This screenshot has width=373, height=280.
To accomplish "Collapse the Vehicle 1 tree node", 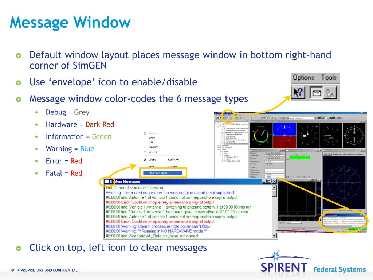I will coord(218,149).
